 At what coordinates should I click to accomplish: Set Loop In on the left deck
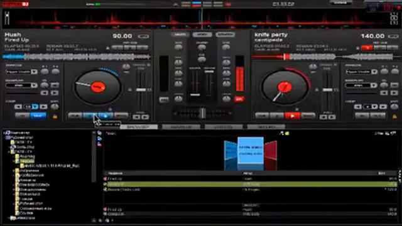tap(23, 116)
